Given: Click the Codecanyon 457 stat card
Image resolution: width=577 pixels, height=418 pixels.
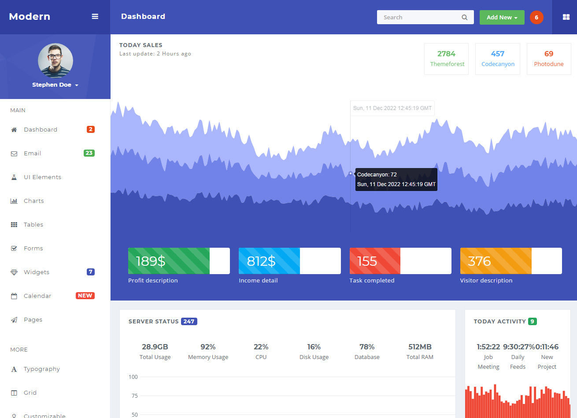Looking at the screenshot, I should tap(497, 59).
